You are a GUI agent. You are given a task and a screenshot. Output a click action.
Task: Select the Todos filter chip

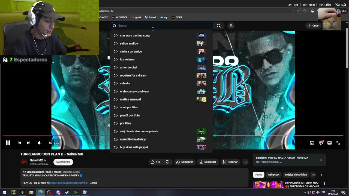pyautogui.click(x=258, y=175)
